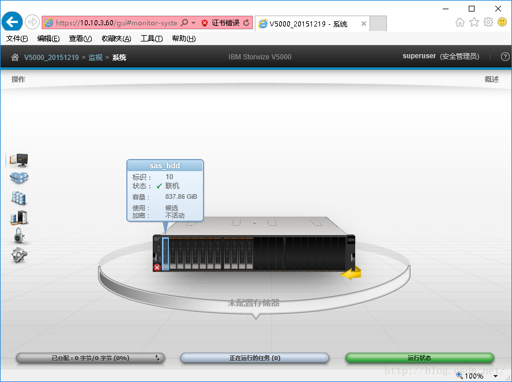The image size is (512, 382).
Task: Click the 已分配 capacity bar
Action: (91, 358)
